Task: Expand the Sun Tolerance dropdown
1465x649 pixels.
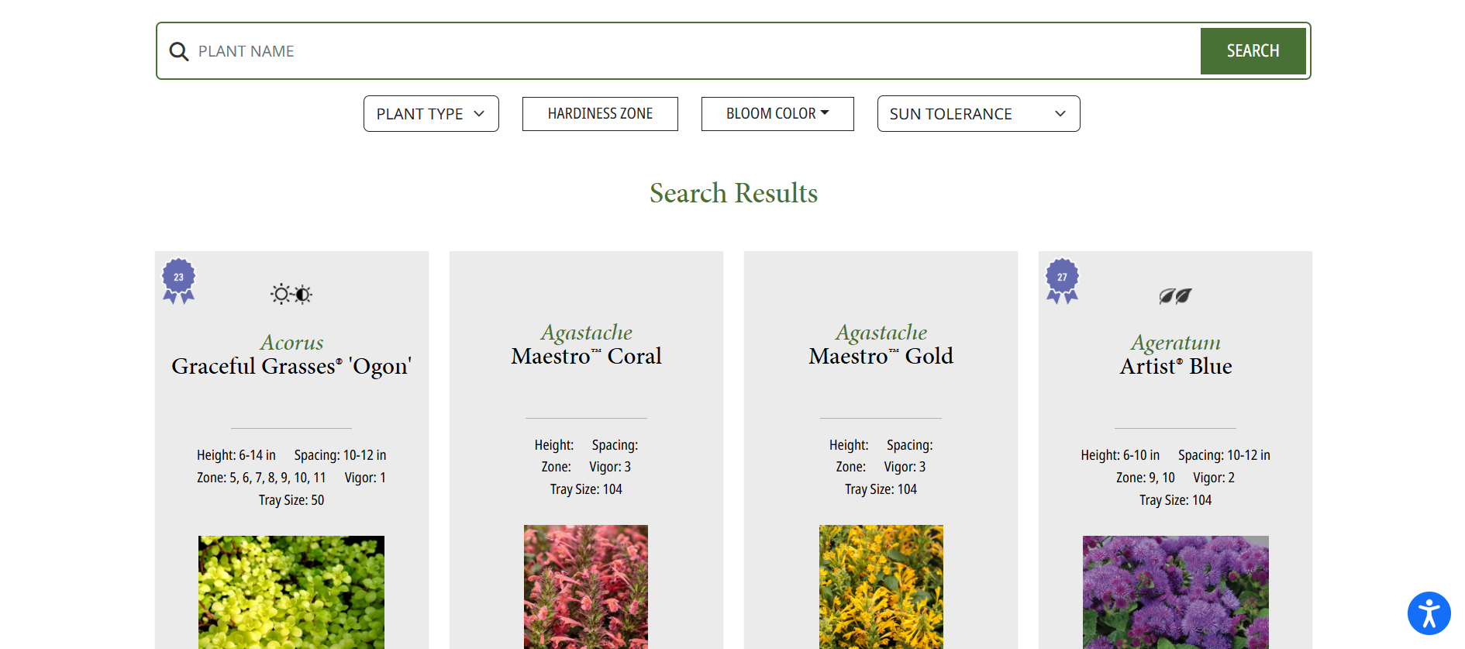Action: click(978, 114)
